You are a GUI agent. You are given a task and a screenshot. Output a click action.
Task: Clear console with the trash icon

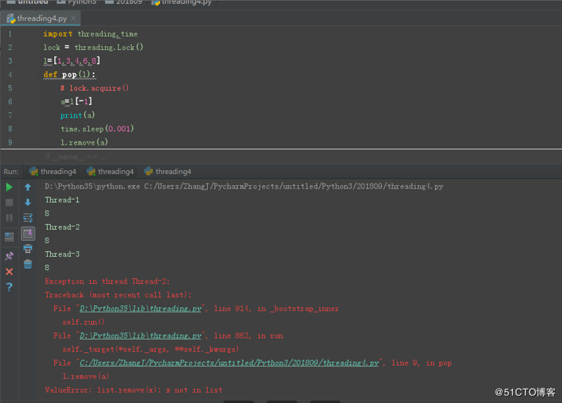28,264
